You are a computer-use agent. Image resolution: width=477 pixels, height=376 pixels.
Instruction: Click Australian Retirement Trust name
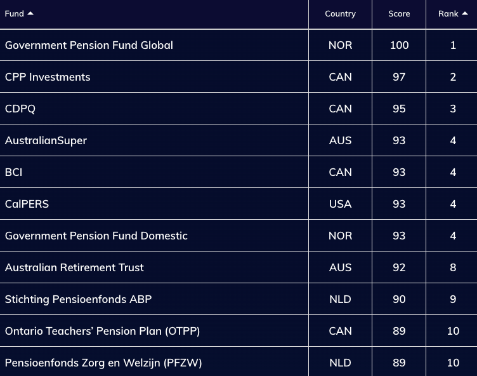74,267
